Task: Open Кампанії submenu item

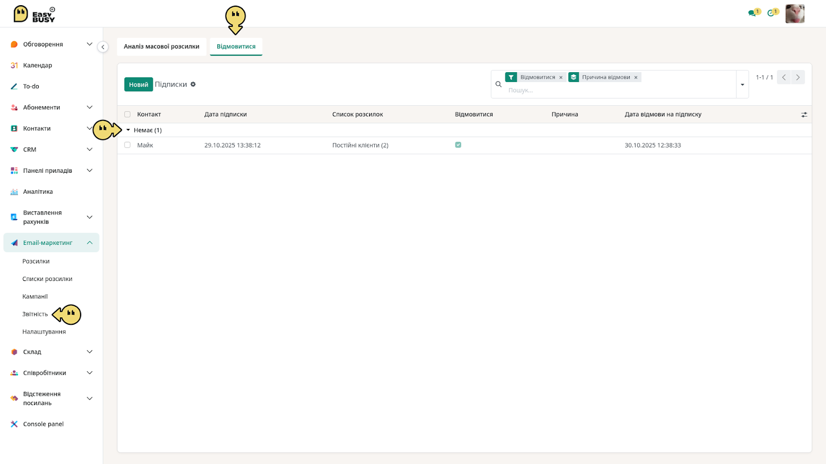Action: 35,296
